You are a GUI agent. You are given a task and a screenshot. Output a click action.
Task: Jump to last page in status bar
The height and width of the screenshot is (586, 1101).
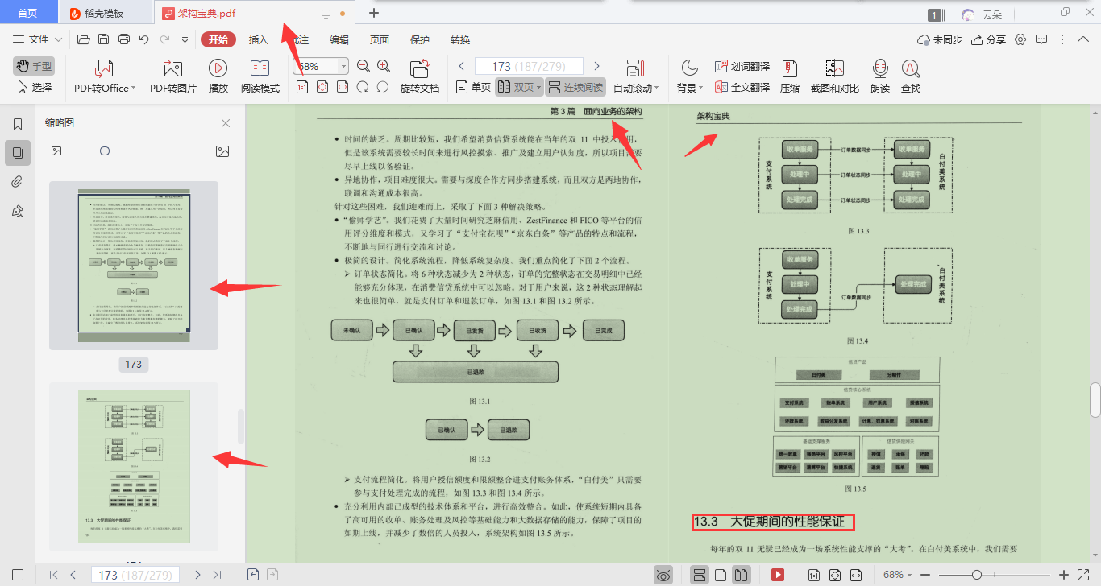pos(217,575)
